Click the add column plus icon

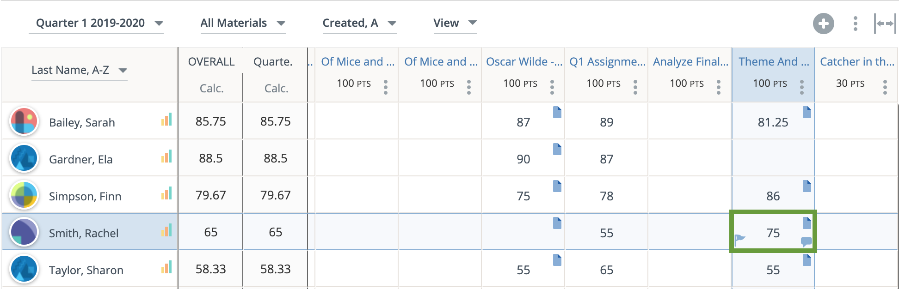coord(823,24)
